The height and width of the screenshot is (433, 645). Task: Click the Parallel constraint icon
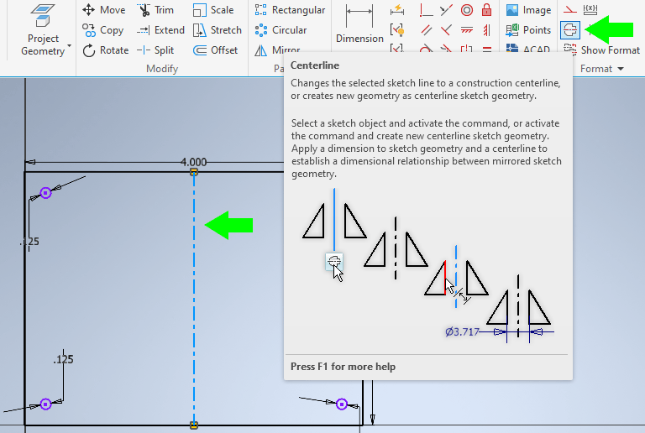(x=427, y=30)
